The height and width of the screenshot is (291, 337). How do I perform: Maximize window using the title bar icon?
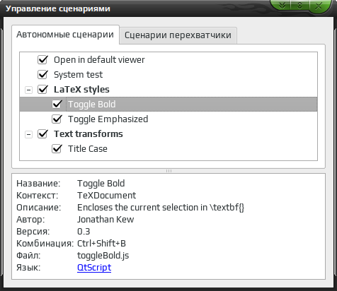[x=299, y=5]
